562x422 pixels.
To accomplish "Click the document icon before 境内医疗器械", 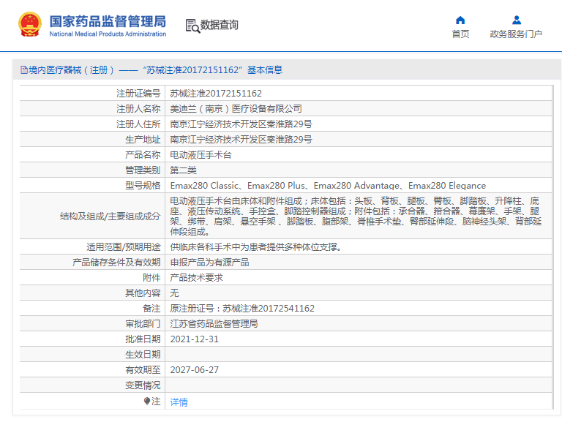I will pyautogui.click(x=24, y=70).
